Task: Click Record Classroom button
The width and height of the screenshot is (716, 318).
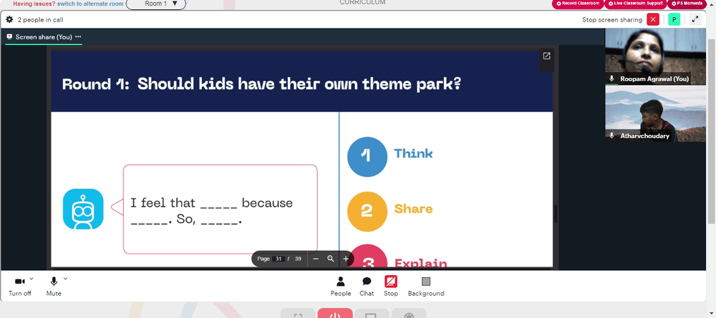Action: pyautogui.click(x=578, y=4)
